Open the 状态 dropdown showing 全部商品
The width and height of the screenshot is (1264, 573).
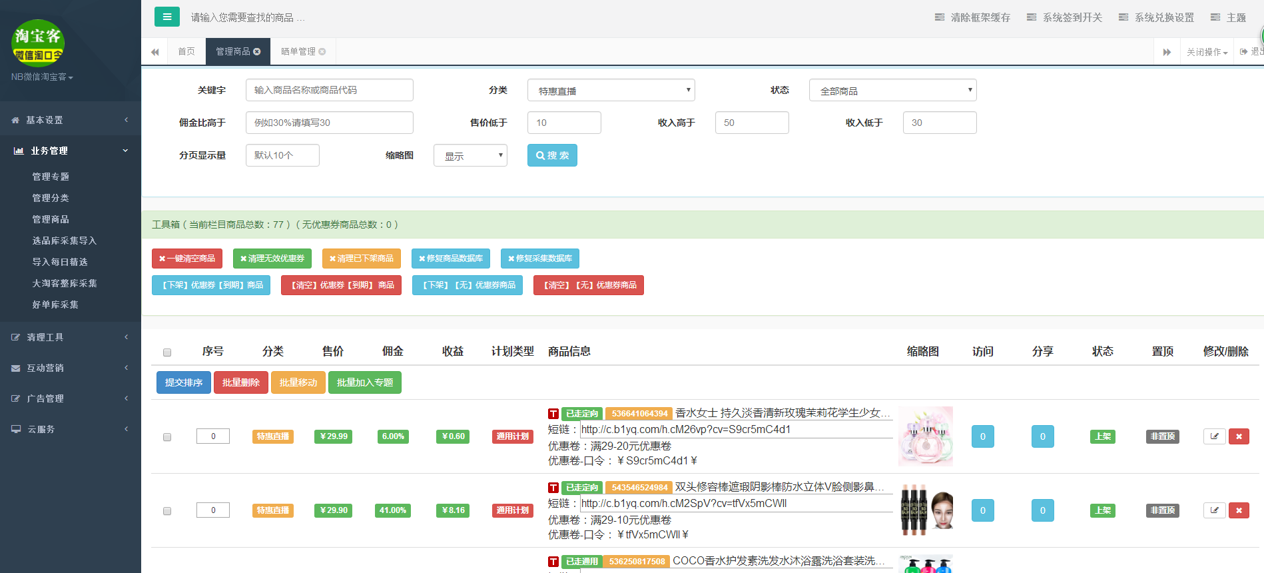point(893,90)
